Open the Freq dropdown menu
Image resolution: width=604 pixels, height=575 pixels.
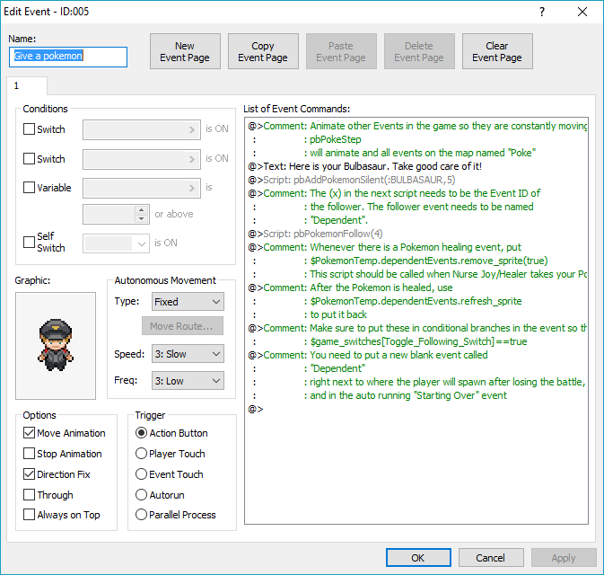187,381
